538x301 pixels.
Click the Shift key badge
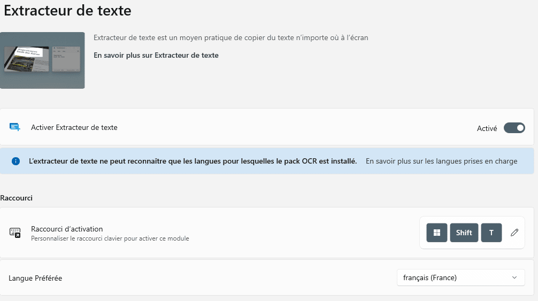[x=464, y=233]
